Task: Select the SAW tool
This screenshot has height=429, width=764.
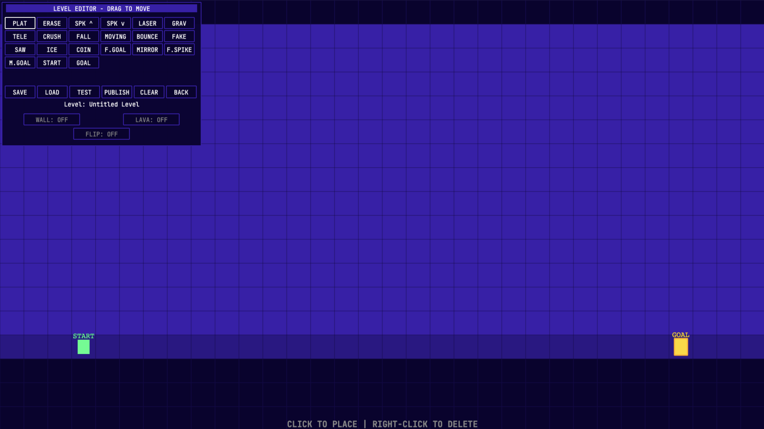Action: pyautogui.click(x=20, y=50)
